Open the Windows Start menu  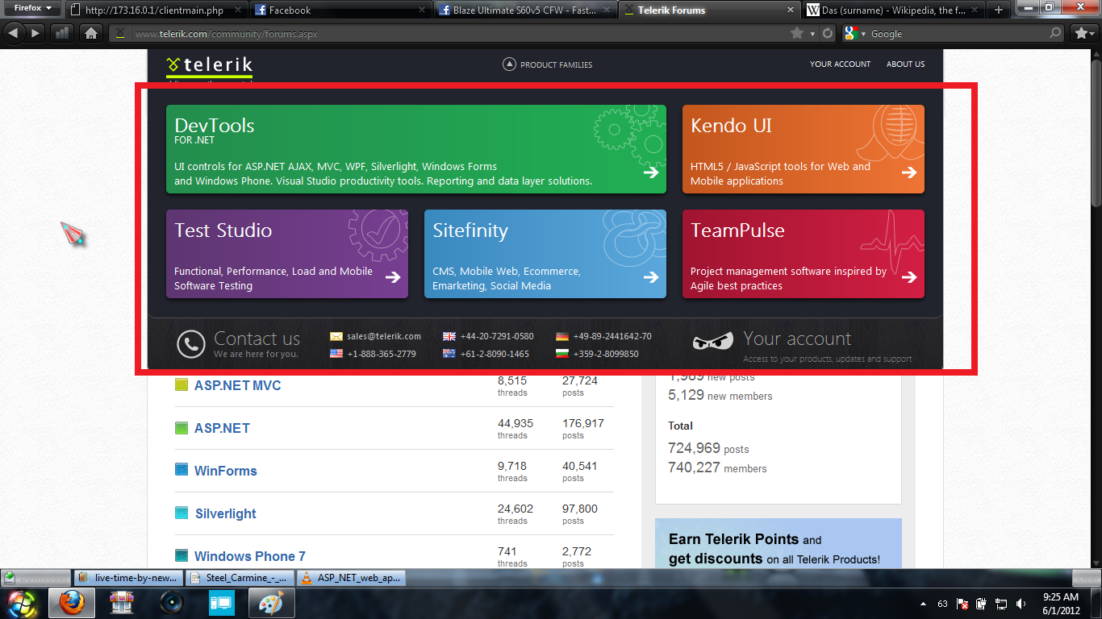22,603
